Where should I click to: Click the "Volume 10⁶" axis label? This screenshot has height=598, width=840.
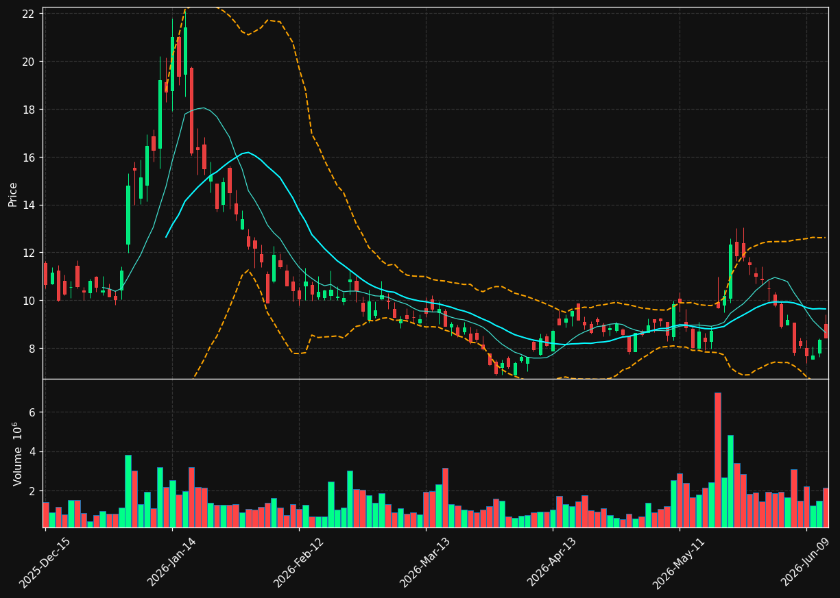17,453
